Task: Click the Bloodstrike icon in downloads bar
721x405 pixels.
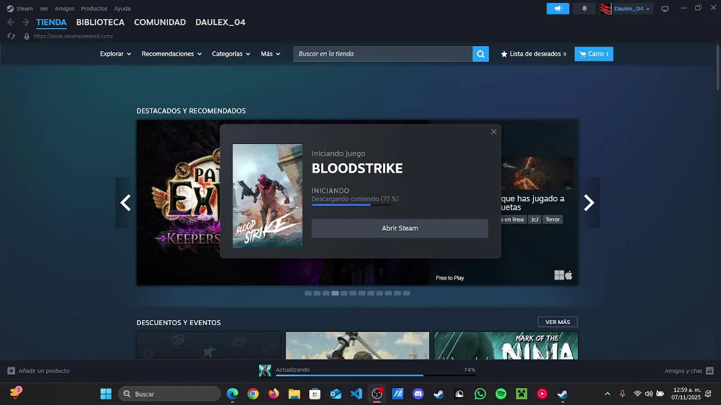Action: (x=265, y=371)
